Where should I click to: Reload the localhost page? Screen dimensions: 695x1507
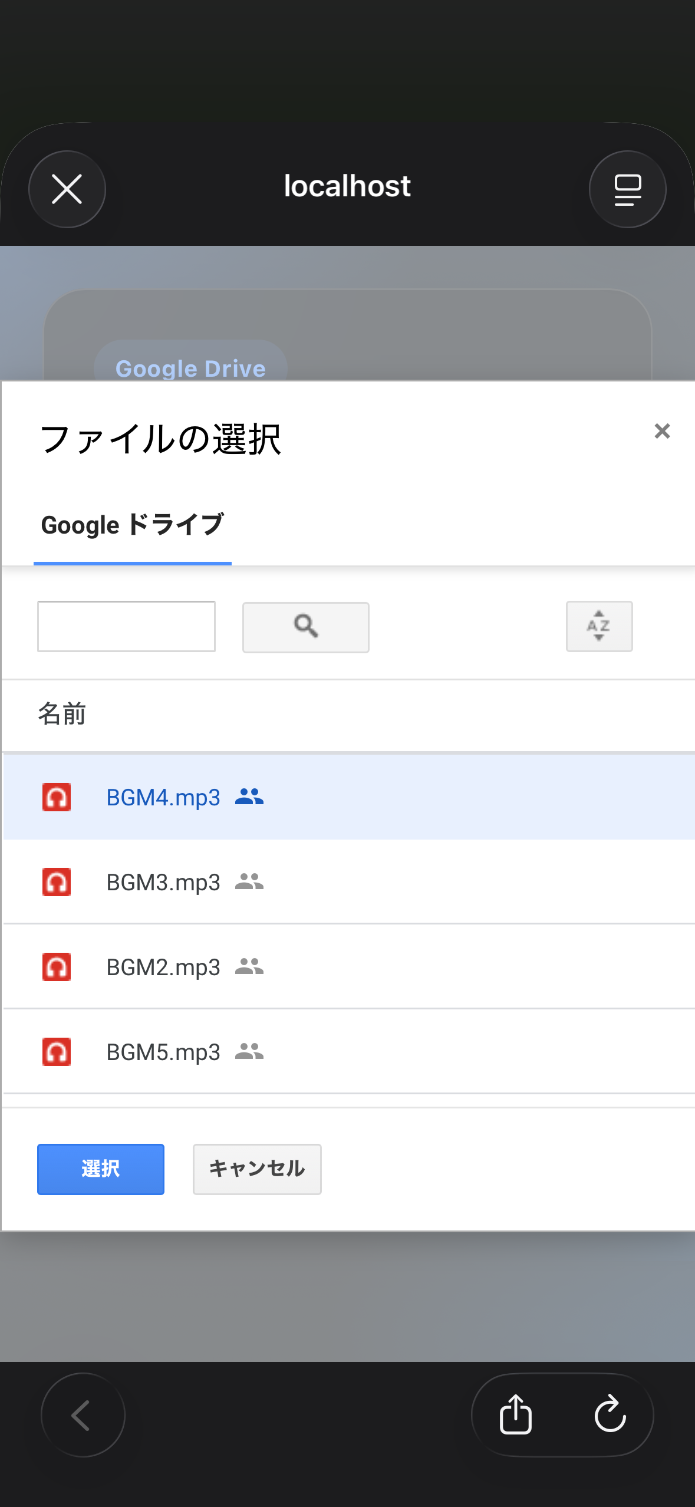(x=610, y=1414)
